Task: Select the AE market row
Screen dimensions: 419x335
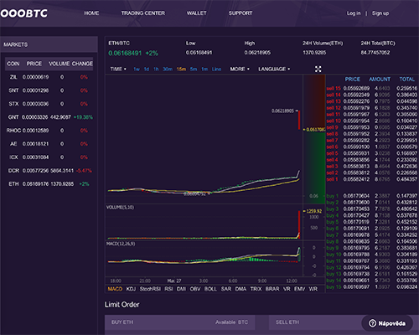Action: pyautogui.click(x=49, y=144)
